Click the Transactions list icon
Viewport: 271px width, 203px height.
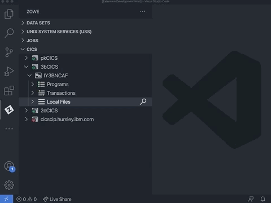[x=41, y=93]
